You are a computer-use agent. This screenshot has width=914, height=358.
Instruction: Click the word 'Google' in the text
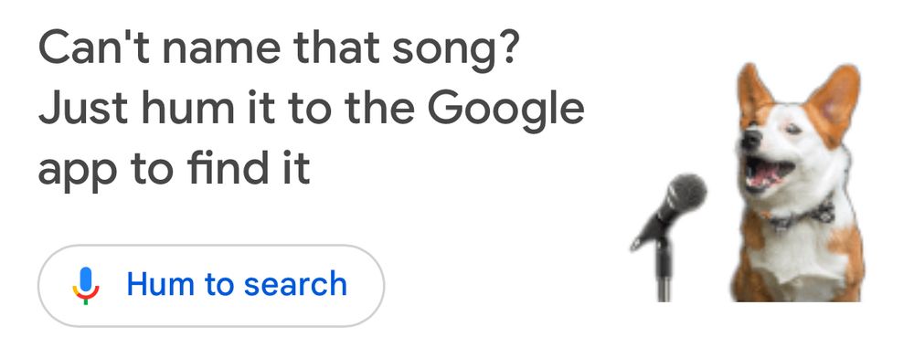(505, 110)
